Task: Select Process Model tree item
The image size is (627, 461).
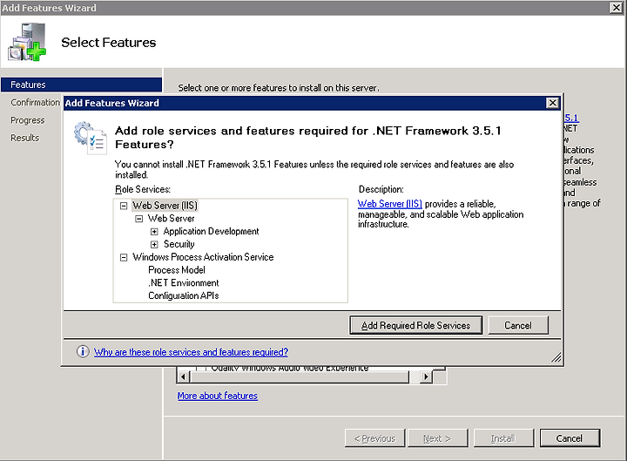Action: [x=176, y=270]
